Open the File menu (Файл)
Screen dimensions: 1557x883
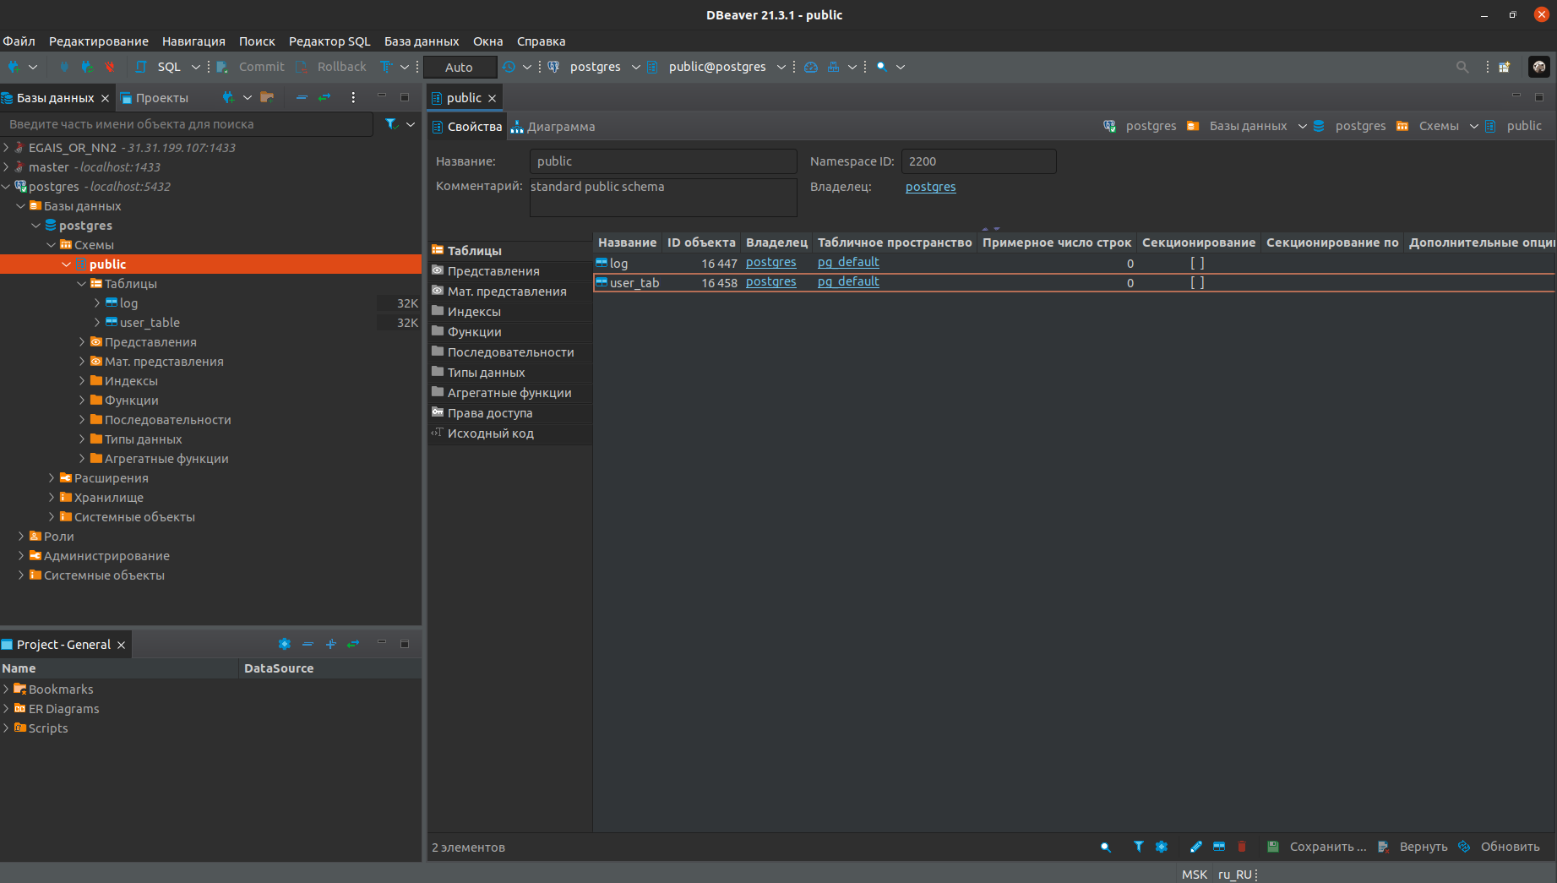click(x=19, y=41)
